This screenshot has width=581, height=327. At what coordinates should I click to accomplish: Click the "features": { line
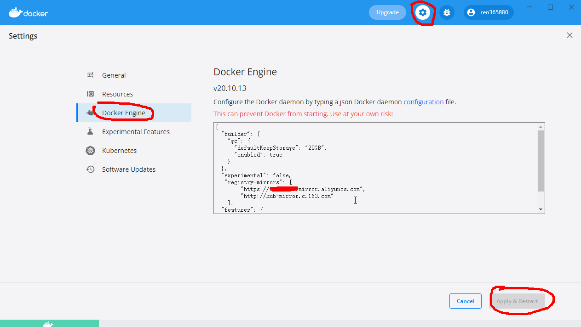tap(242, 209)
